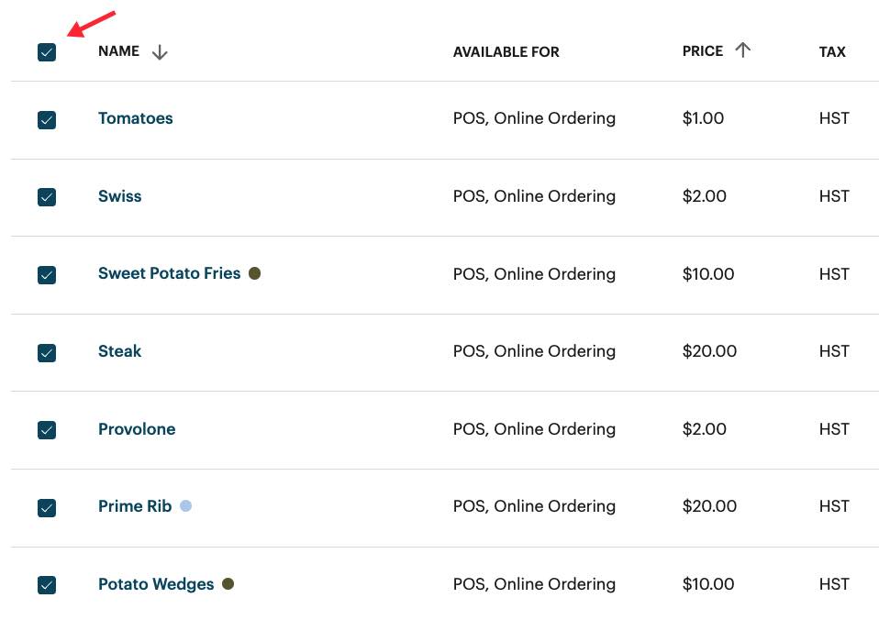Deselect the Sweet Potato Fries checkbox

point(47,274)
